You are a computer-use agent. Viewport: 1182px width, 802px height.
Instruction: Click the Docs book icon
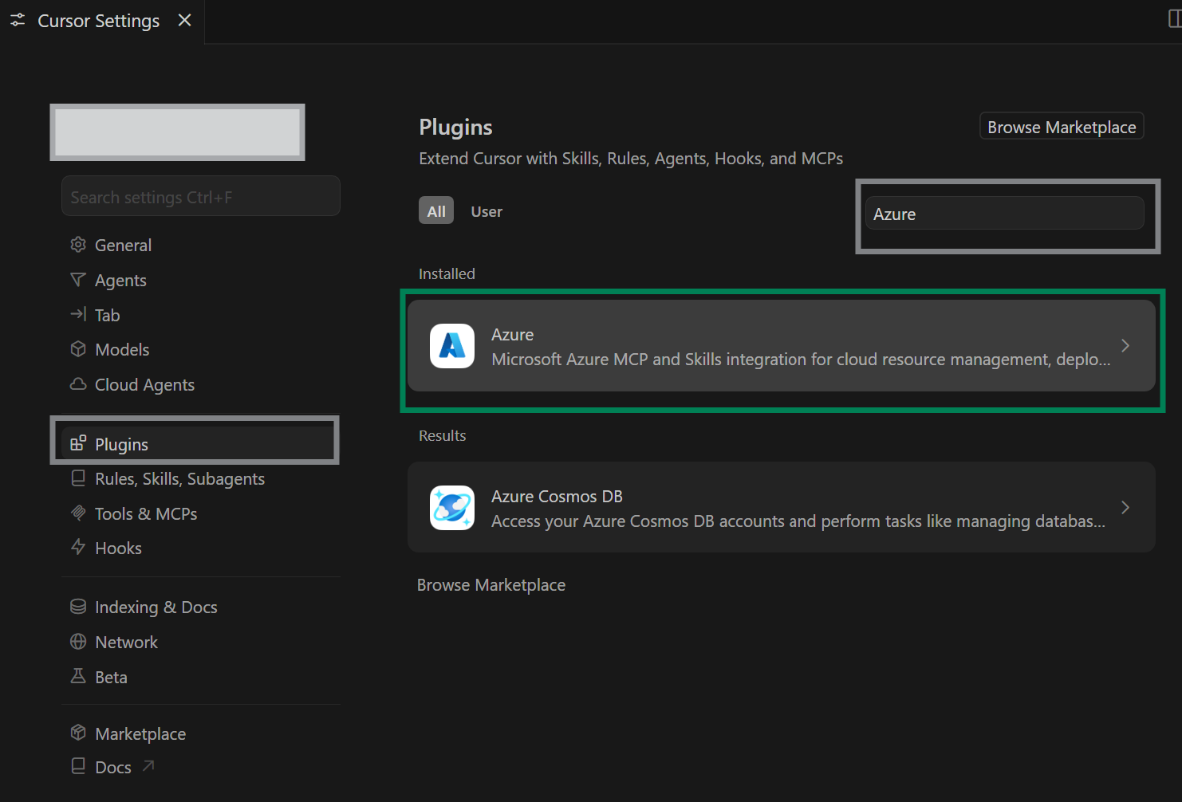coord(78,766)
